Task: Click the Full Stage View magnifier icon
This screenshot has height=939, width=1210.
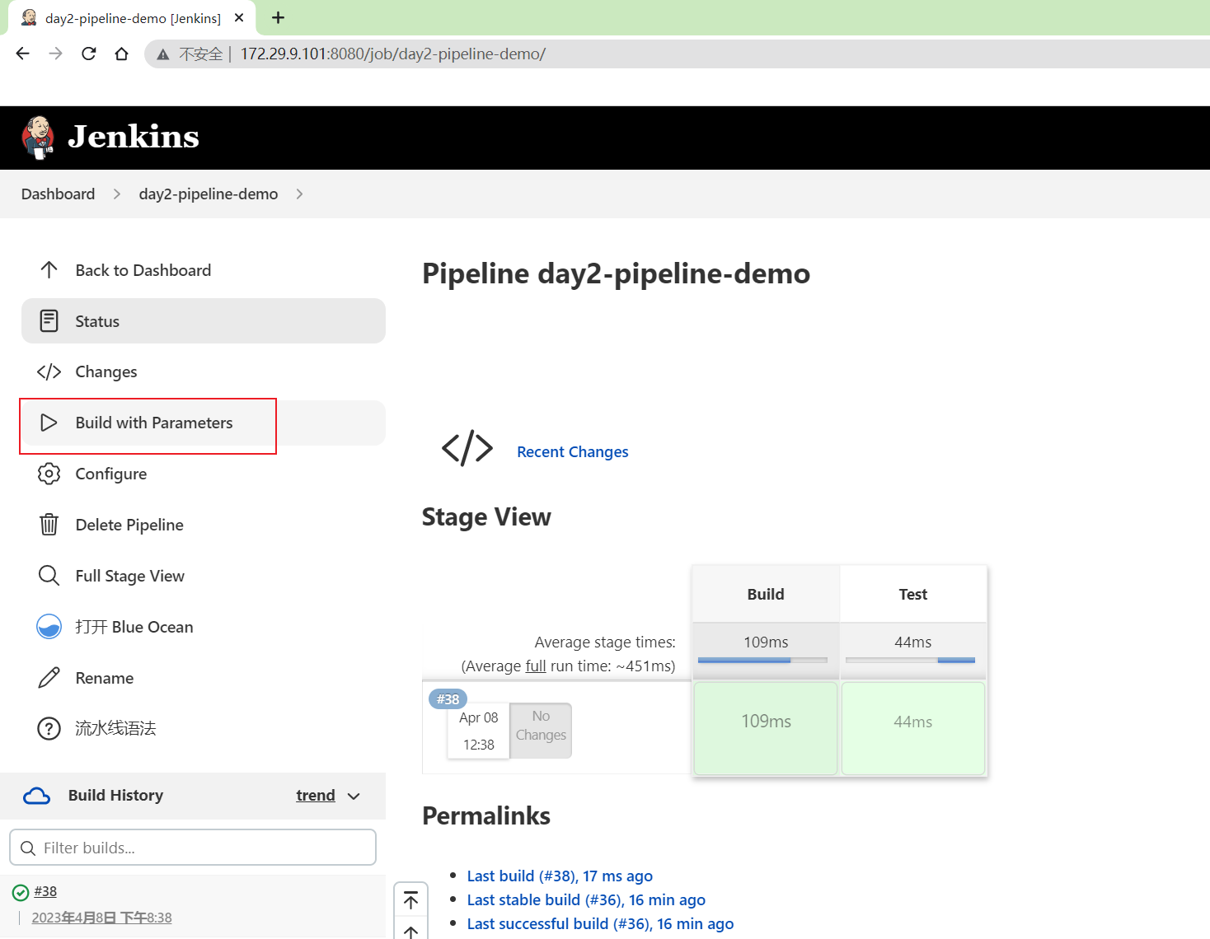Action: (x=49, y=576)
